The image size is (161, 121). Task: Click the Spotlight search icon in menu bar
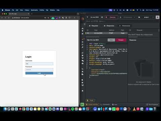tap(141, 10)
